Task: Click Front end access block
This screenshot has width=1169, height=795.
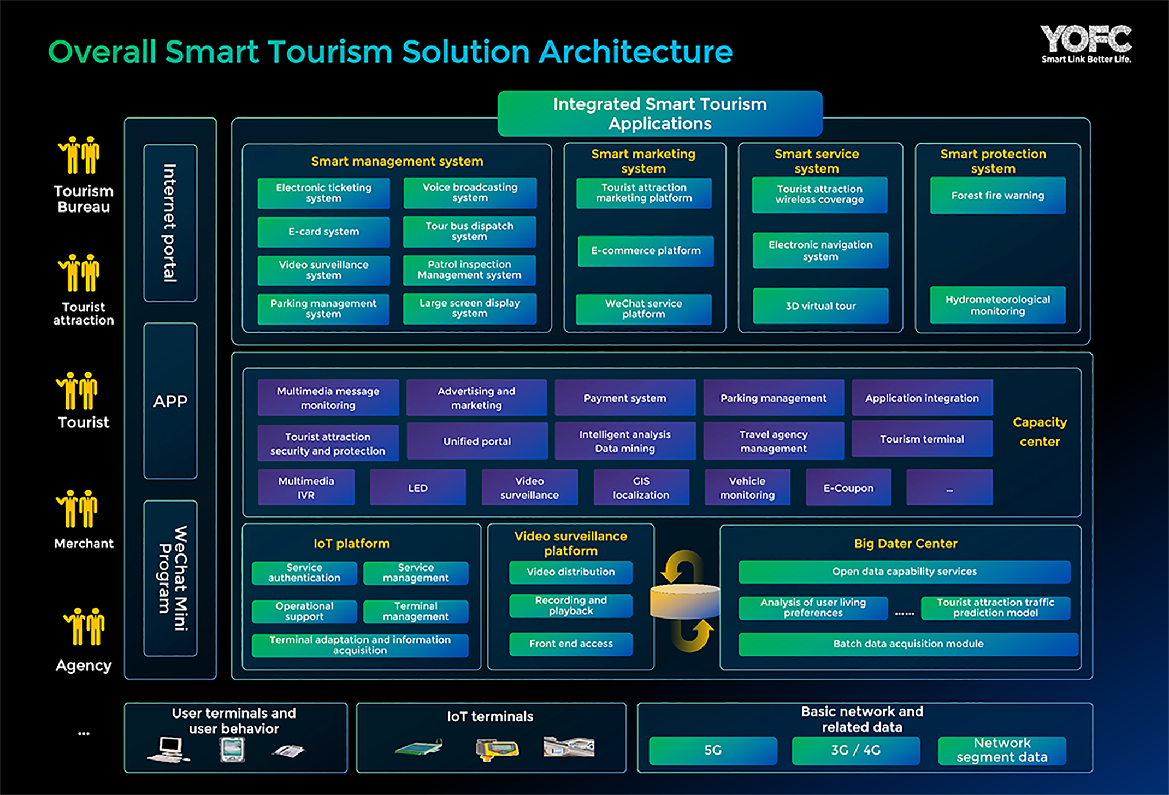Action: click(571, 644)
